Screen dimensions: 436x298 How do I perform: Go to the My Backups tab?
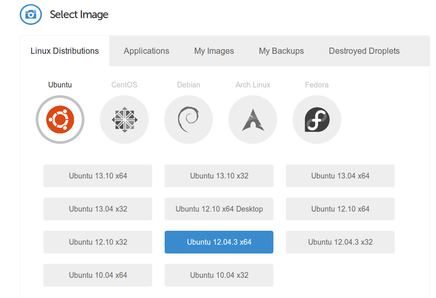coord(281,51)
